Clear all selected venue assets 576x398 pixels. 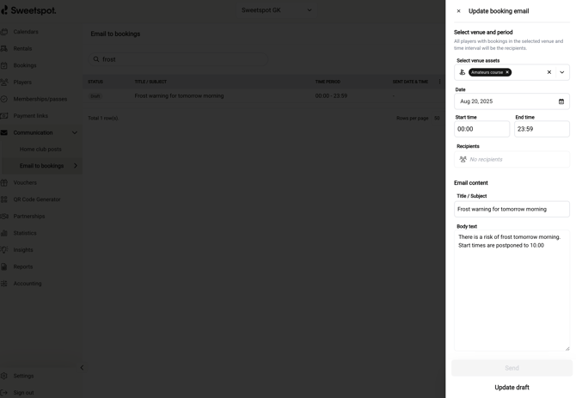click(x=549, y=72)
